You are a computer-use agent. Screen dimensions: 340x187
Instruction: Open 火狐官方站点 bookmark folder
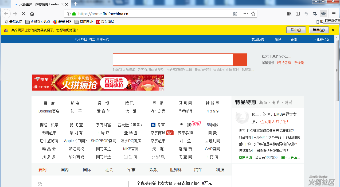pyautogui.click(x=38, y=22)
